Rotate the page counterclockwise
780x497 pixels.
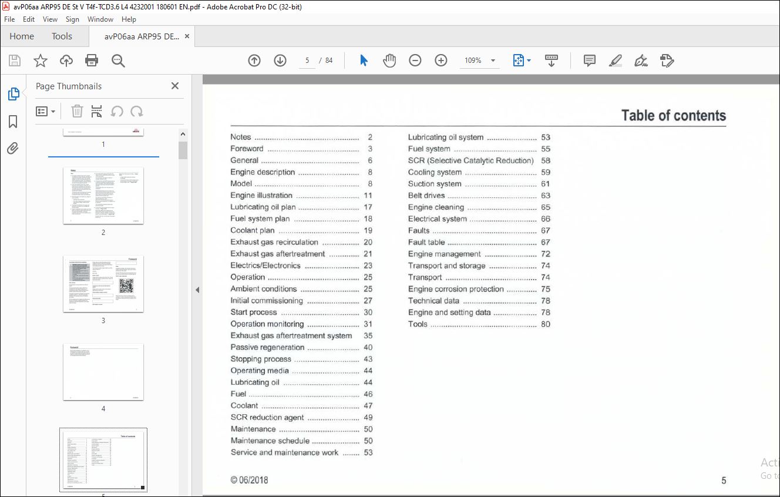click(x=117, y=111)
